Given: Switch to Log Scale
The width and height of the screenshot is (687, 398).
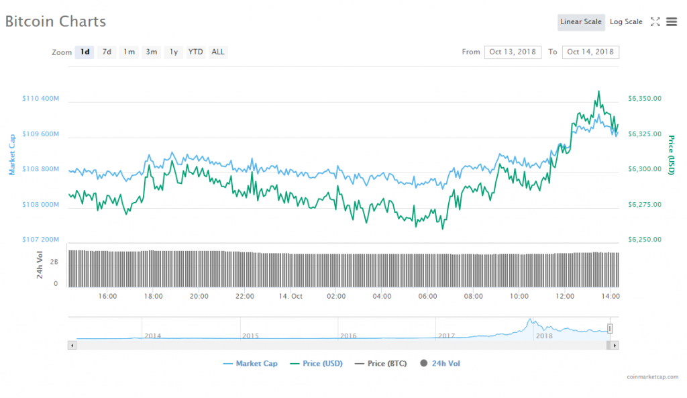Looking at the screenshot, I should 626,22.
